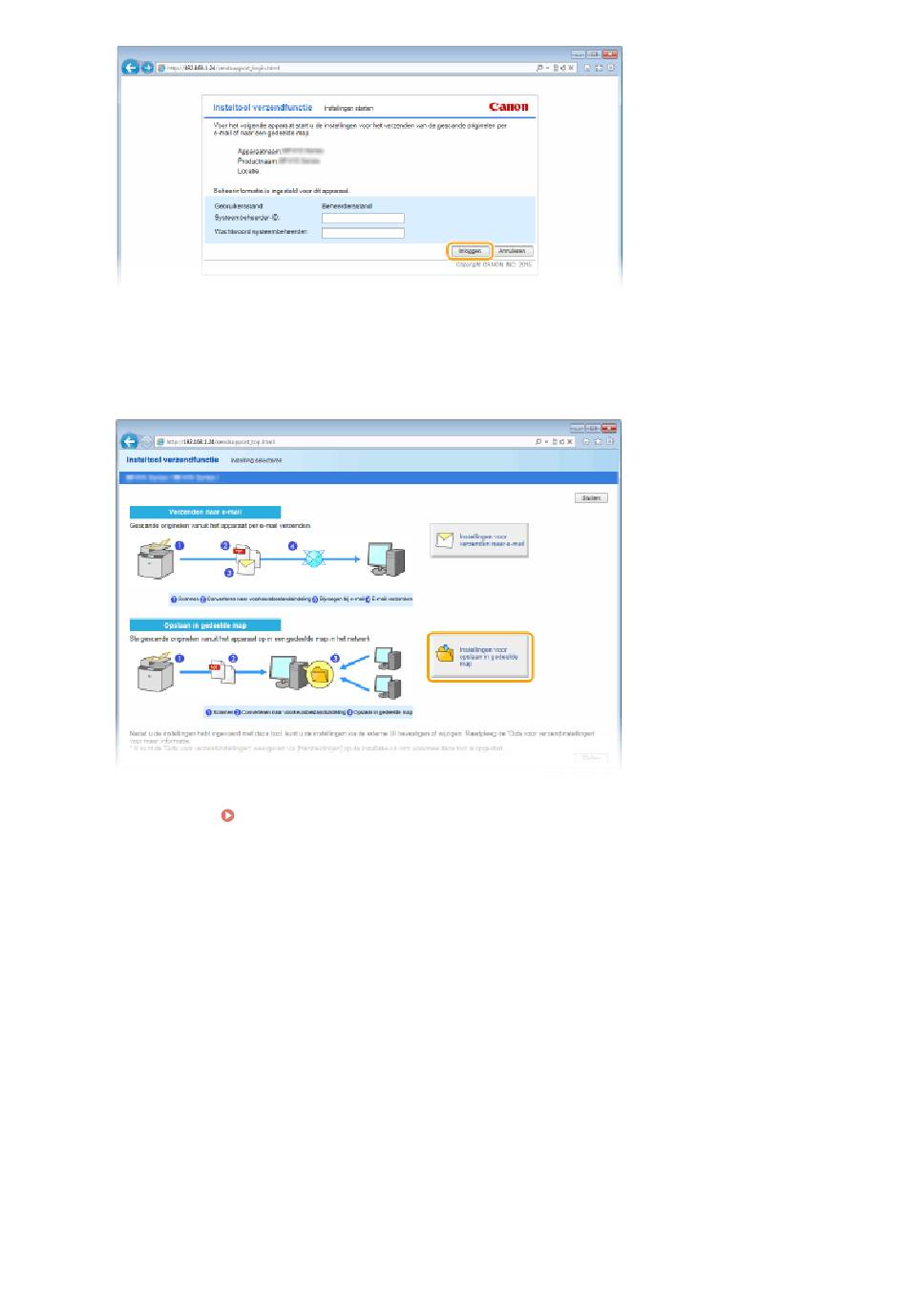Open Instellingen voor verzenden naar e-mail

(x=479, y=540)
